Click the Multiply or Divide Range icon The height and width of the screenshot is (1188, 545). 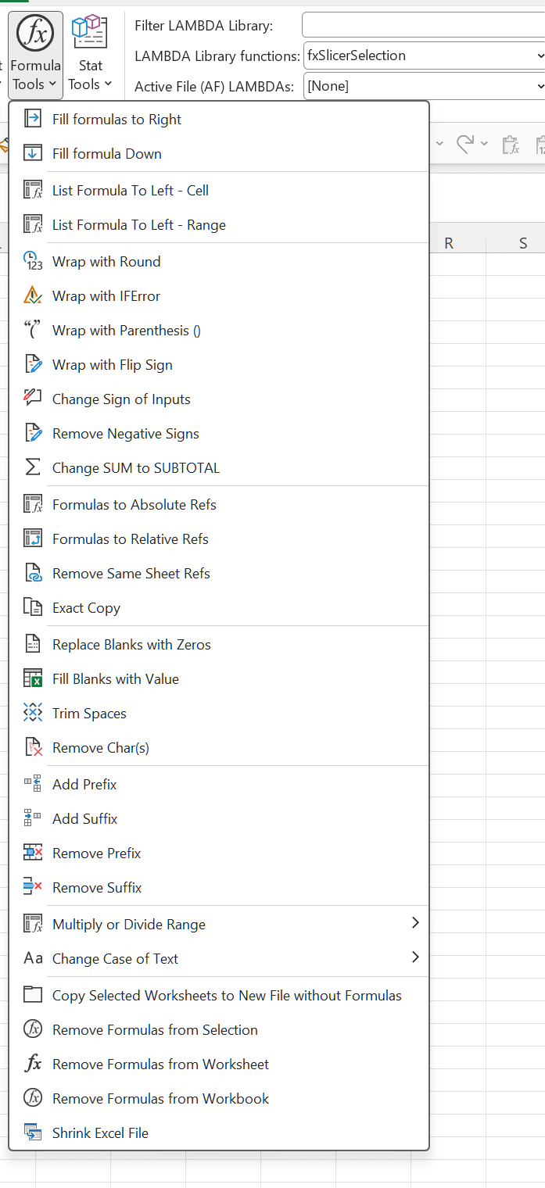(33, 924)
